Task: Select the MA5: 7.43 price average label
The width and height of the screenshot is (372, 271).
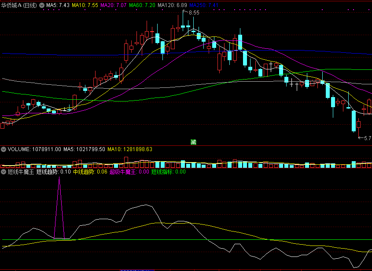Action: (58, 5)
